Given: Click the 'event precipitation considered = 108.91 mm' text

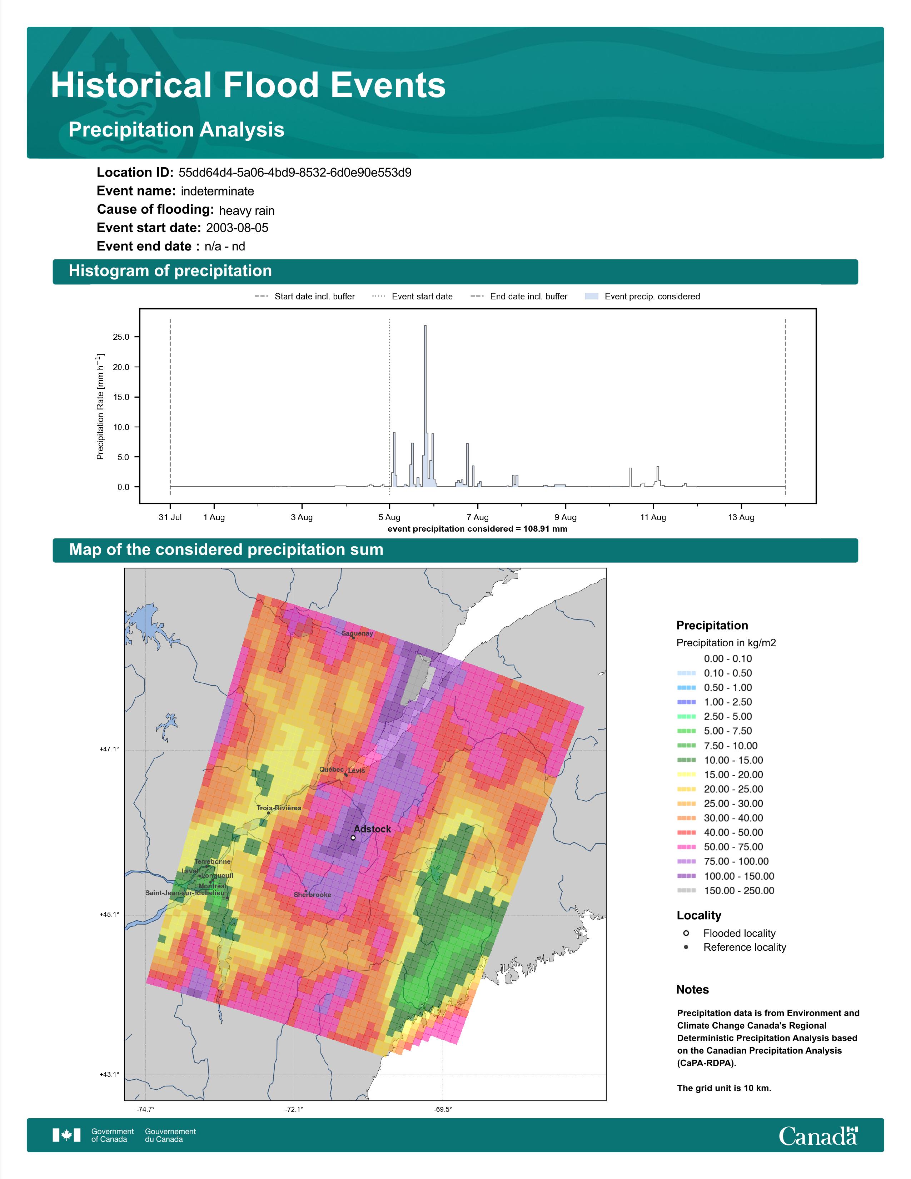Looking at the screenshot, I should tap(478, 529).
